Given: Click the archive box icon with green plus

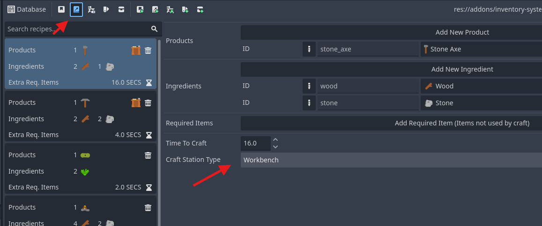Looking at the screenshot, I should 200,9.
